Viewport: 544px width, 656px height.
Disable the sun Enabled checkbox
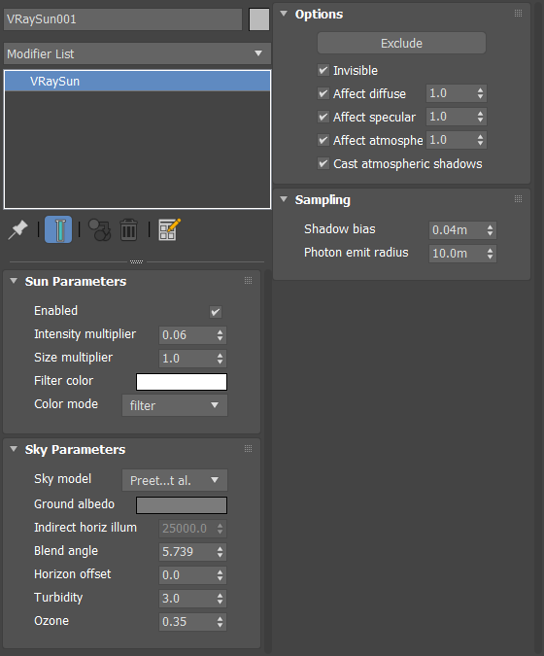pos(216,312)
